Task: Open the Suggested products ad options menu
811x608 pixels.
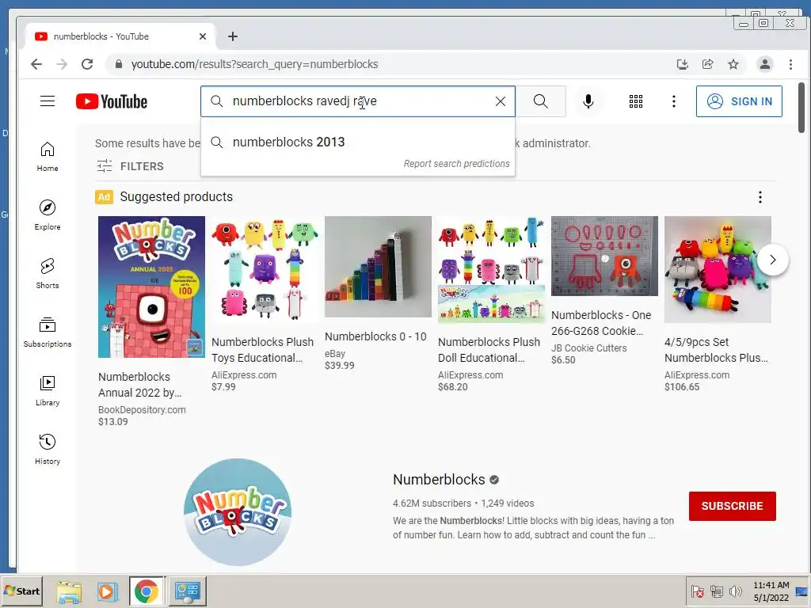Action: click(760, 197)
